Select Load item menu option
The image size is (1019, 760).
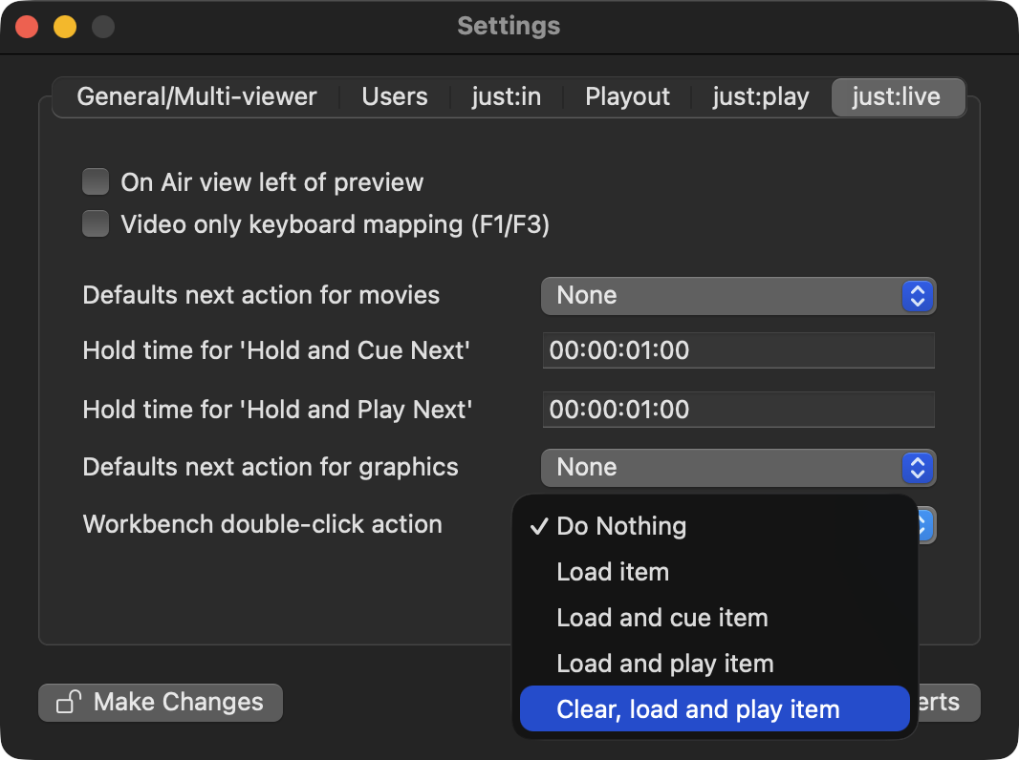click(613, 572)
